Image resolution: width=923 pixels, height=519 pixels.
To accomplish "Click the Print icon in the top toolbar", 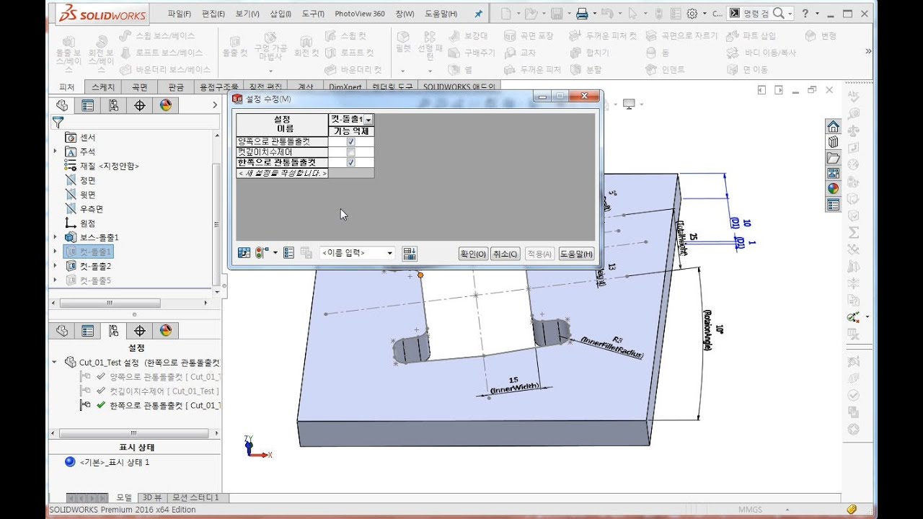I will coord(583,14).
